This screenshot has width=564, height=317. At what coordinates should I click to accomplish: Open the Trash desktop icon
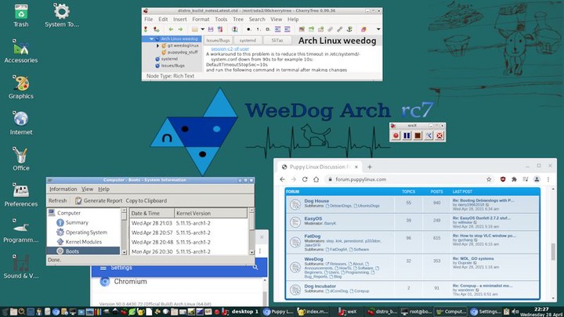(x=21, y=16)
